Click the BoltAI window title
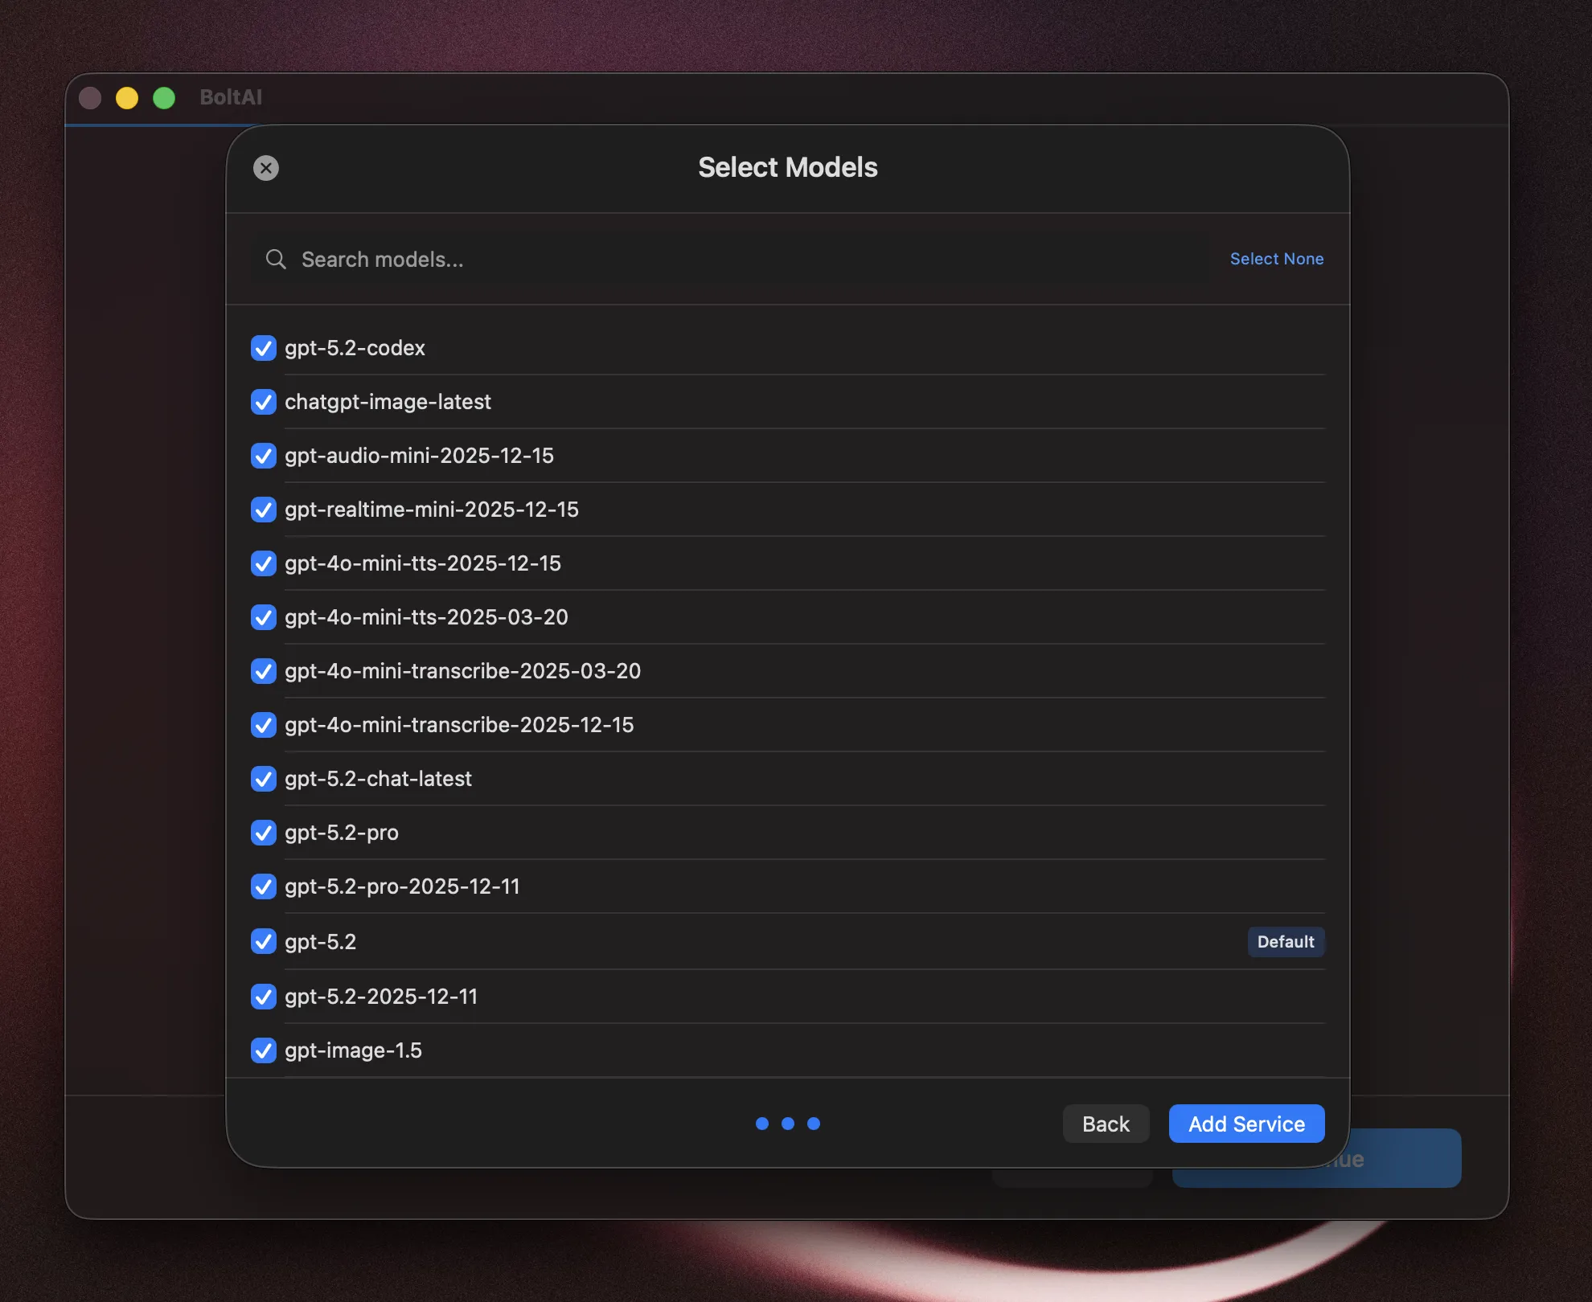The width and height of the screenshot is (1592, 1302). point(231,97)
